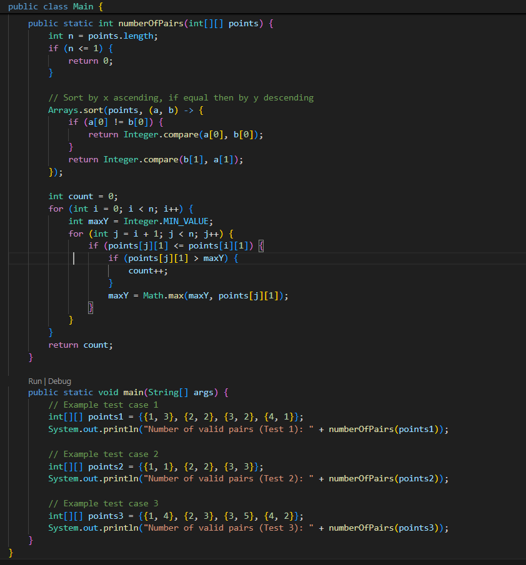
Task: Click 'public static void main(String[] args)' line
Action: (x=128, y=393)
